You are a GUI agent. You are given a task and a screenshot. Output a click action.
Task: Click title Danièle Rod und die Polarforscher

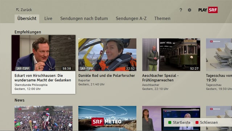[107, 75]
